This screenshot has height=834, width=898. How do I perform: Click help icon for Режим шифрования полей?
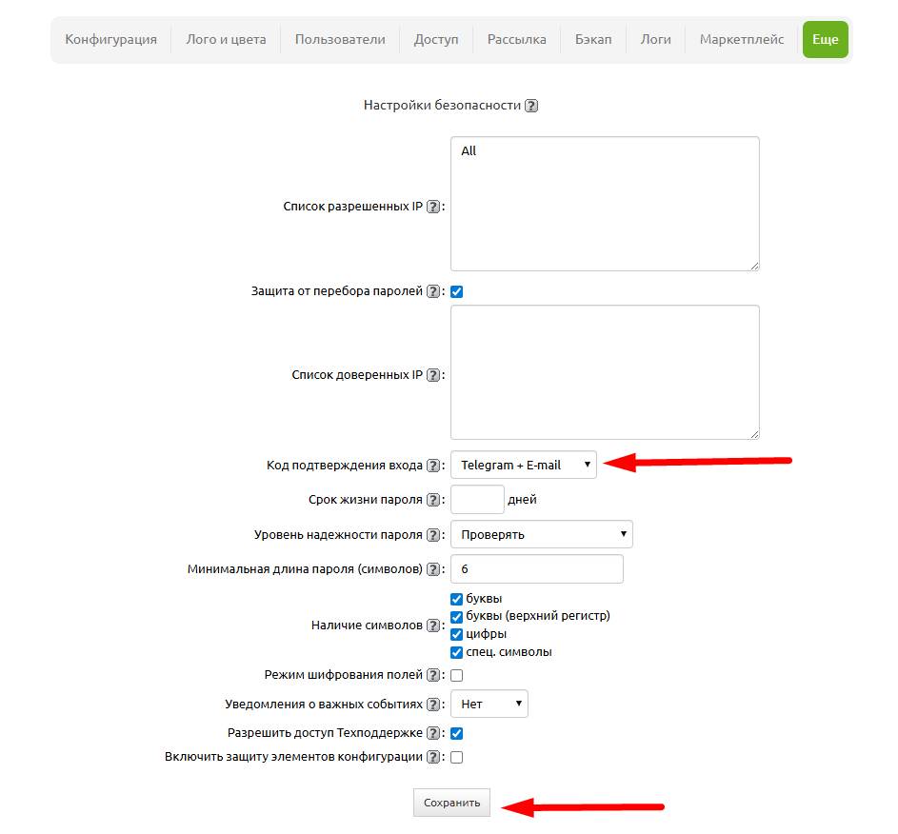tap(433, 675)
